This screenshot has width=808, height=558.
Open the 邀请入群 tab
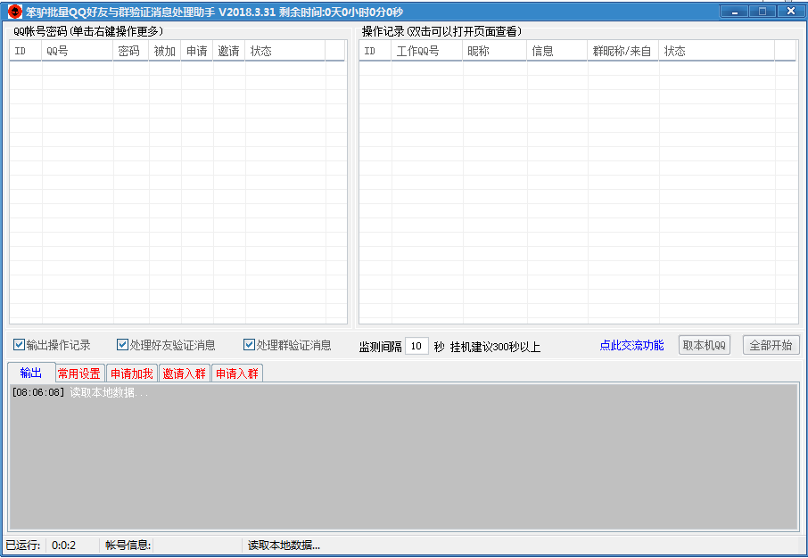185,373
